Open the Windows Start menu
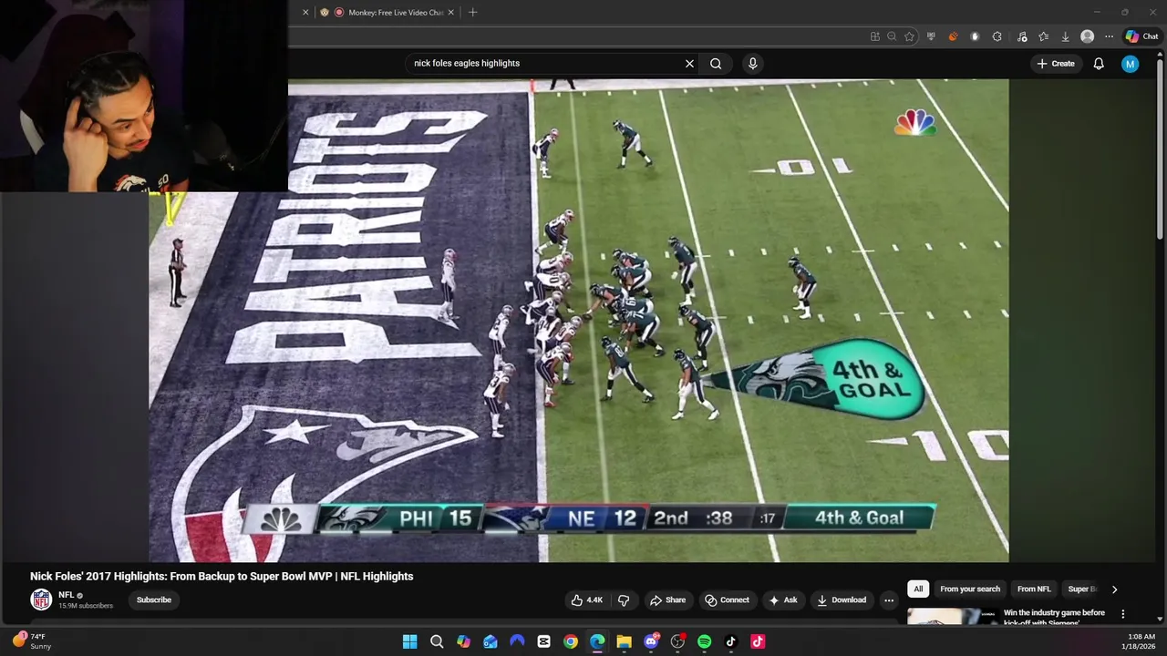This screenshot has height=656, width=1167. coord(409,641)
